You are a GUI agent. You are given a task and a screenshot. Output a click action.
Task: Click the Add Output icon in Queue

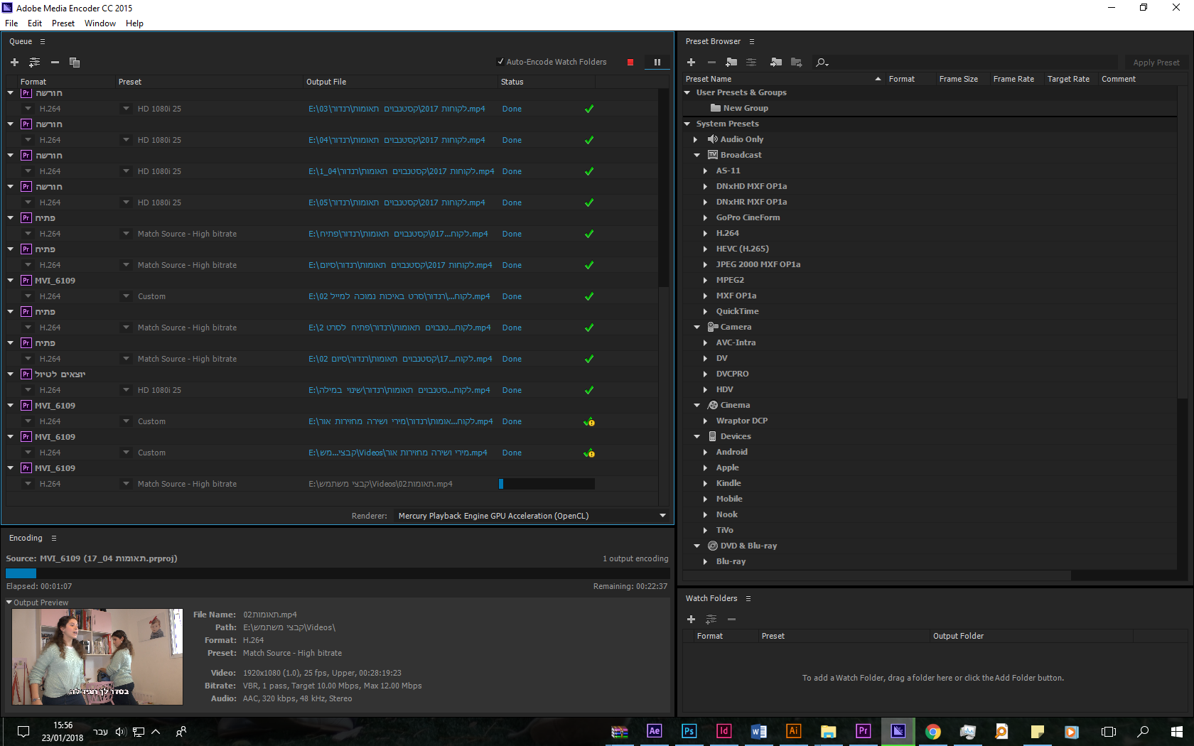pyautogui.click(x=34, y=63)
